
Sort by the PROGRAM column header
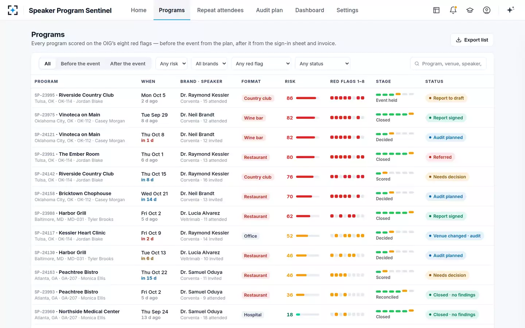(x=46, y=81)
